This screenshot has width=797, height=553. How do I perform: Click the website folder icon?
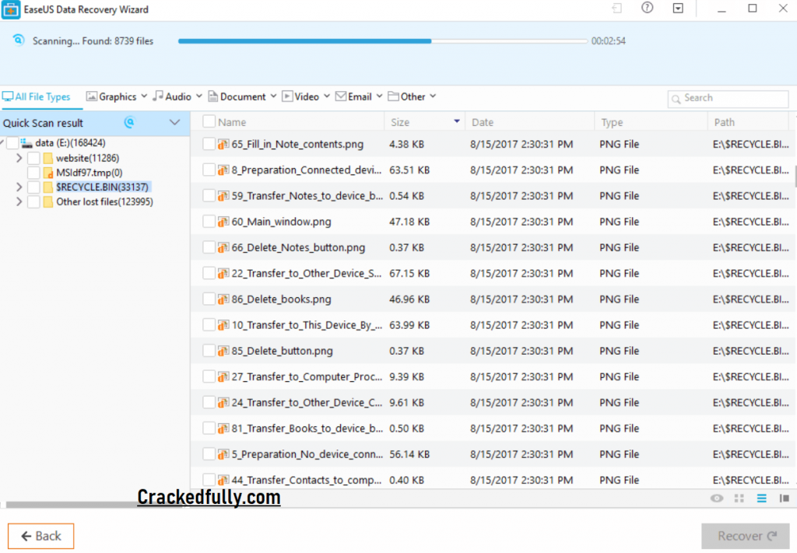[x=47, y=158]
